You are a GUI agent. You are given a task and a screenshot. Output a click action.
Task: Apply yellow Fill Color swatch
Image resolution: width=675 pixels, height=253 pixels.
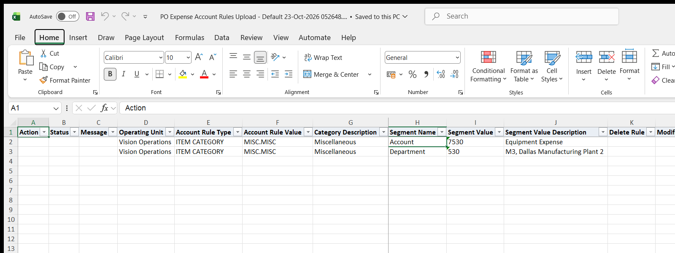click(183, 75)
